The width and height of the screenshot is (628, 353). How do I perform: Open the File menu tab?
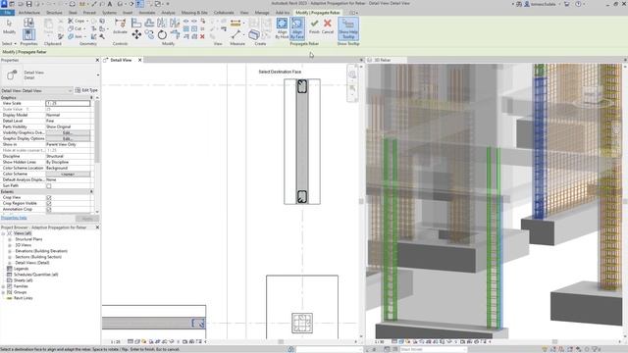[8, 13]
